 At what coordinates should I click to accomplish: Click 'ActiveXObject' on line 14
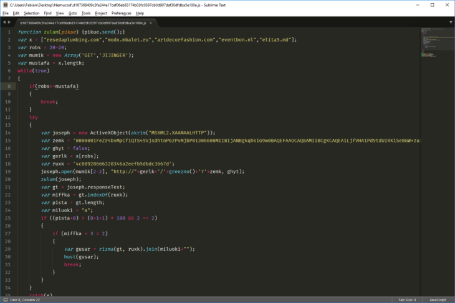click(109, 133)
